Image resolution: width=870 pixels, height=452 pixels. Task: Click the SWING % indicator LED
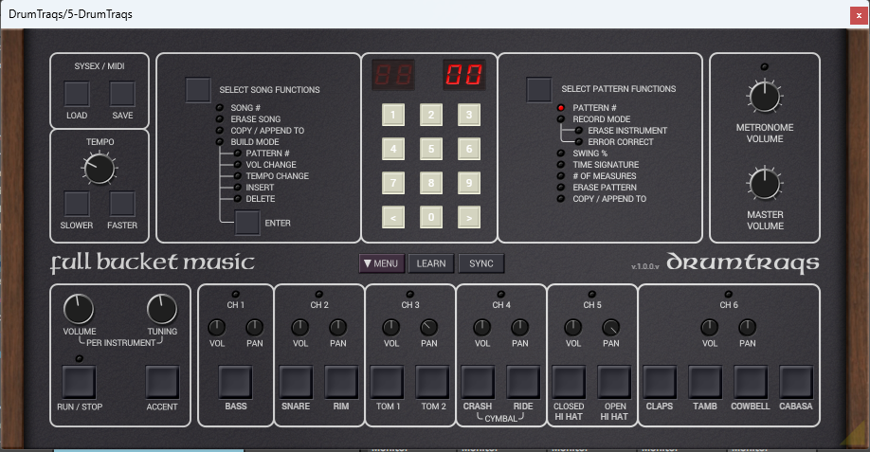pos(561,154)
